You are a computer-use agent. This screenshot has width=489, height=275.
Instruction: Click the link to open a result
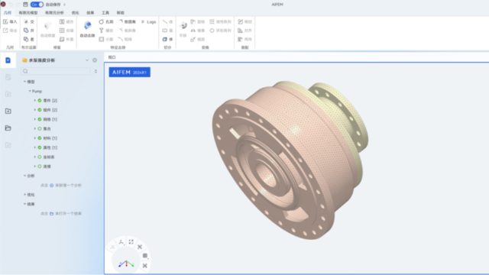pos(61,214)
